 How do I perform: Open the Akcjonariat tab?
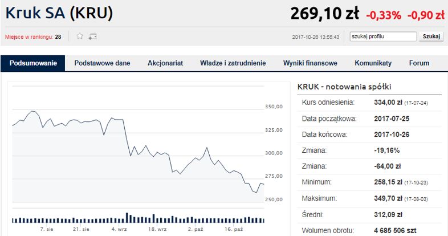click(x=165, y=63)
